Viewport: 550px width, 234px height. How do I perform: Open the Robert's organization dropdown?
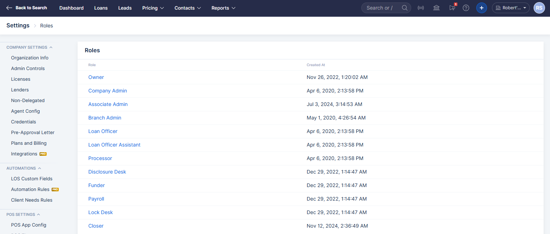[510, 8]
